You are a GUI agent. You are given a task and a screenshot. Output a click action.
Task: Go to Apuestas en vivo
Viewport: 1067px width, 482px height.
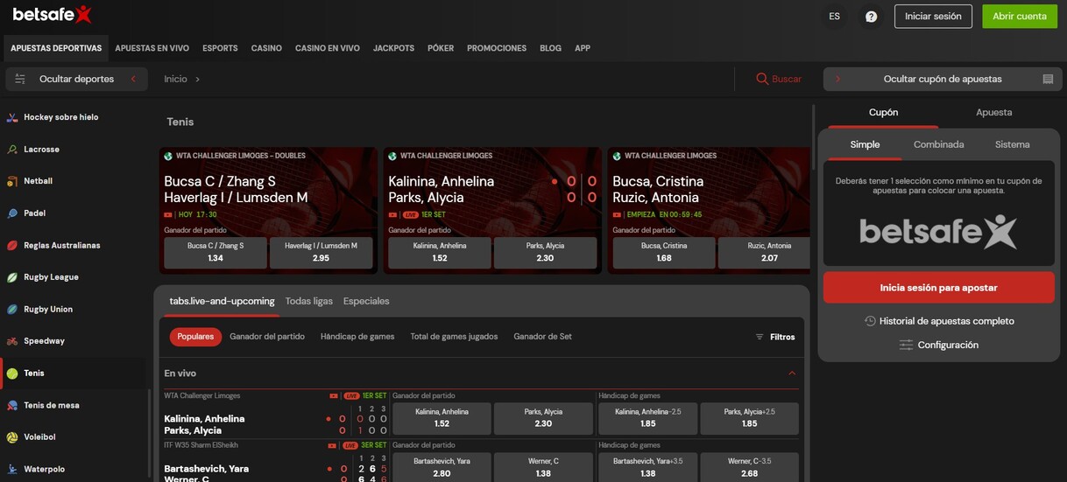(152, 48)
